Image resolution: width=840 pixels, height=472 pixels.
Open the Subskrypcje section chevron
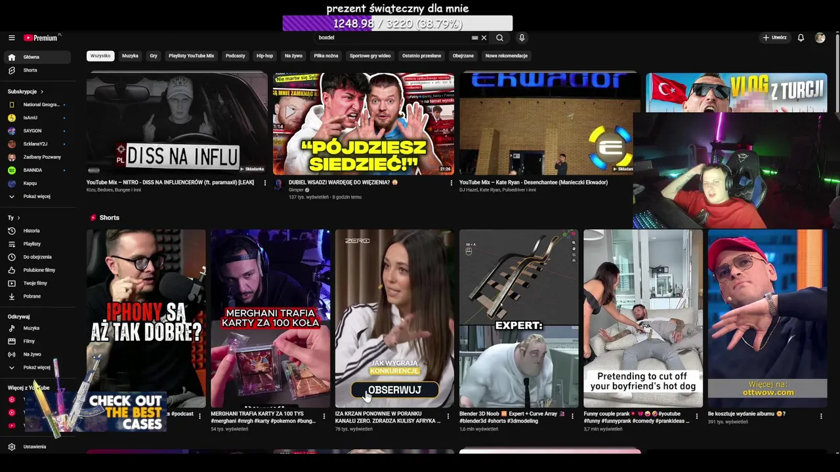point(42,92)
